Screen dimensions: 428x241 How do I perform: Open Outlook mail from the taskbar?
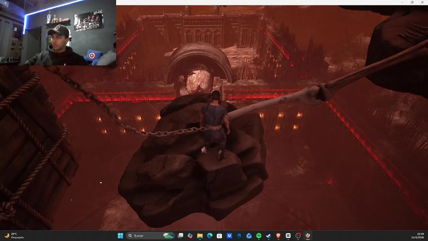point(249,236)
